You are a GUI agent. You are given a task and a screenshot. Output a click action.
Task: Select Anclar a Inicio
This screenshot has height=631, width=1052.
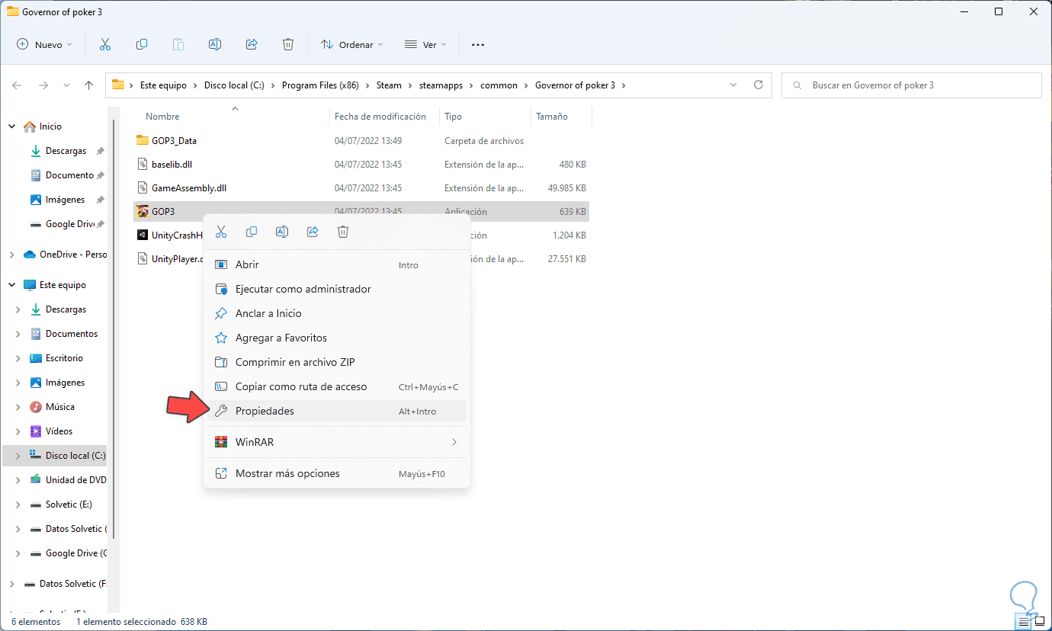pyautogui.click(x=337, y=313)
